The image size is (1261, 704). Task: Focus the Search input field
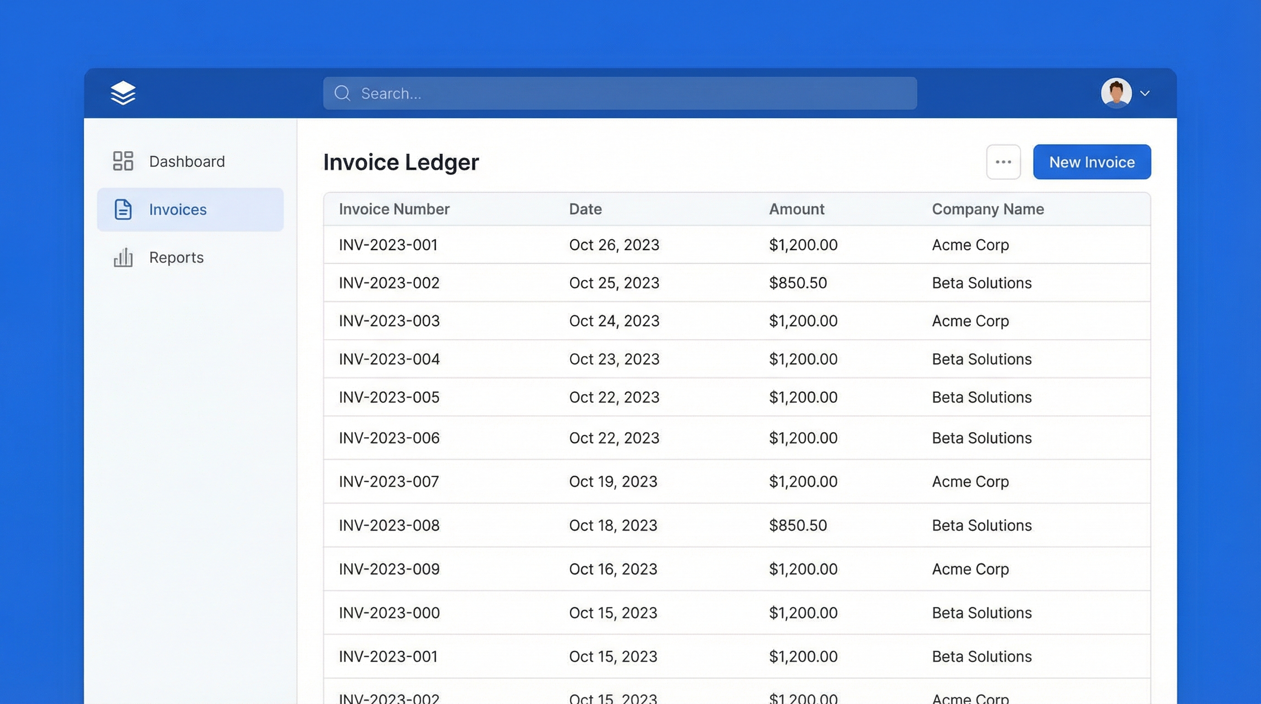pyautogui.click(x=626, y=93)
